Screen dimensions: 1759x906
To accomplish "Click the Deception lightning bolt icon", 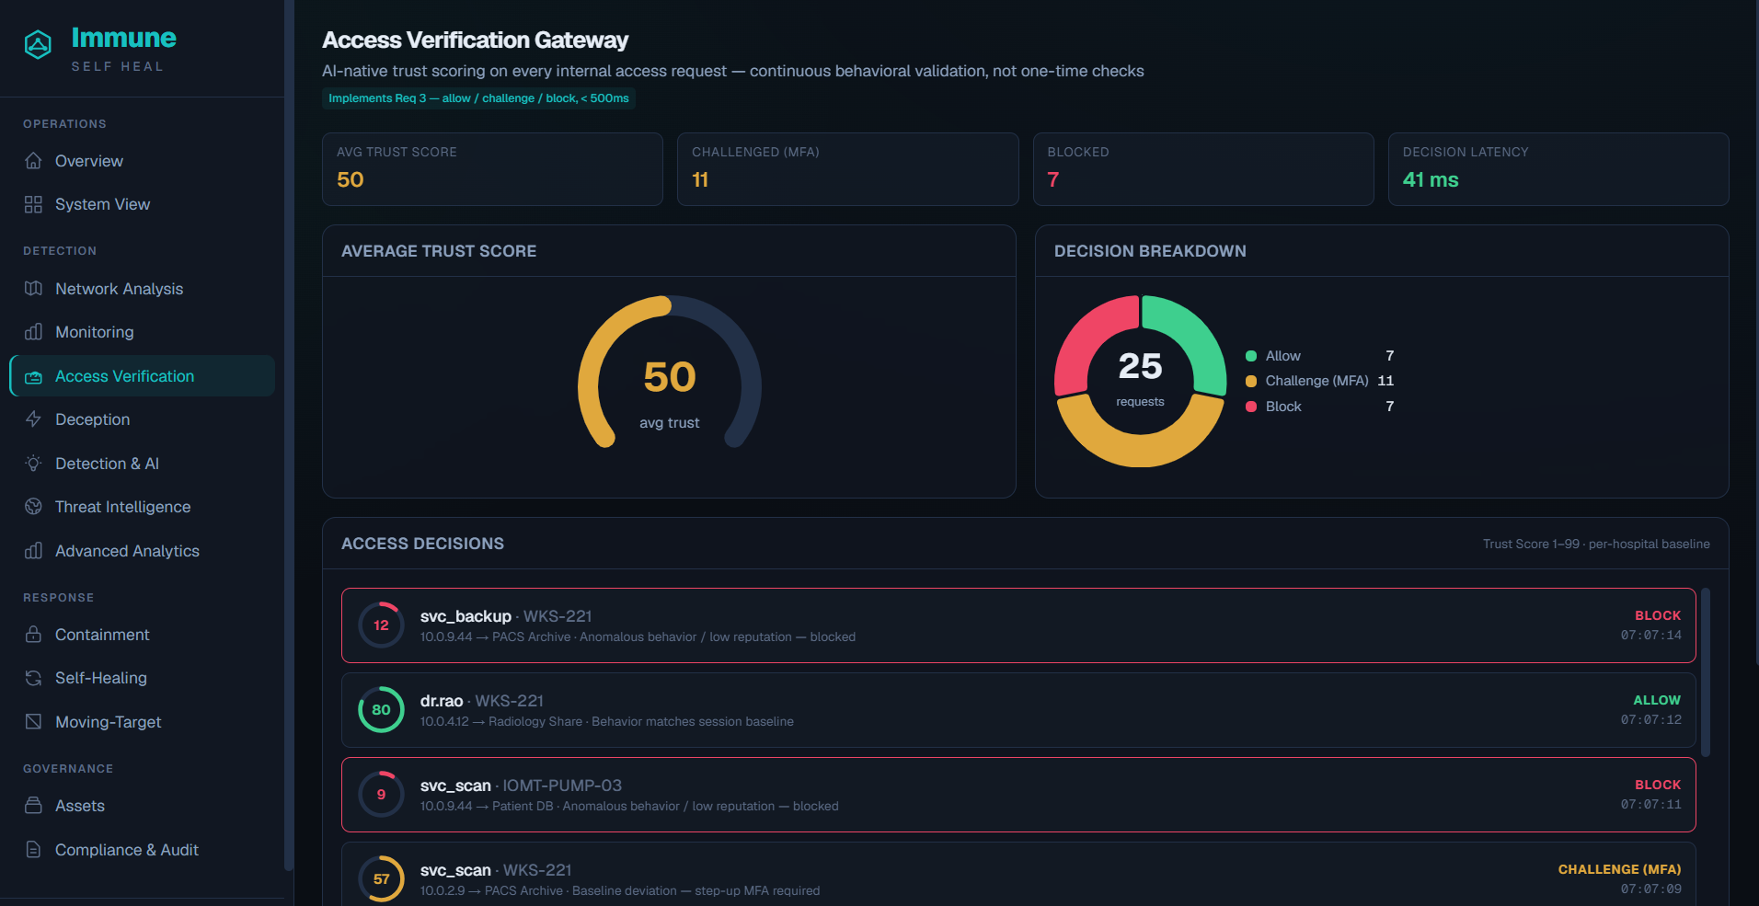I will [33, 419].
